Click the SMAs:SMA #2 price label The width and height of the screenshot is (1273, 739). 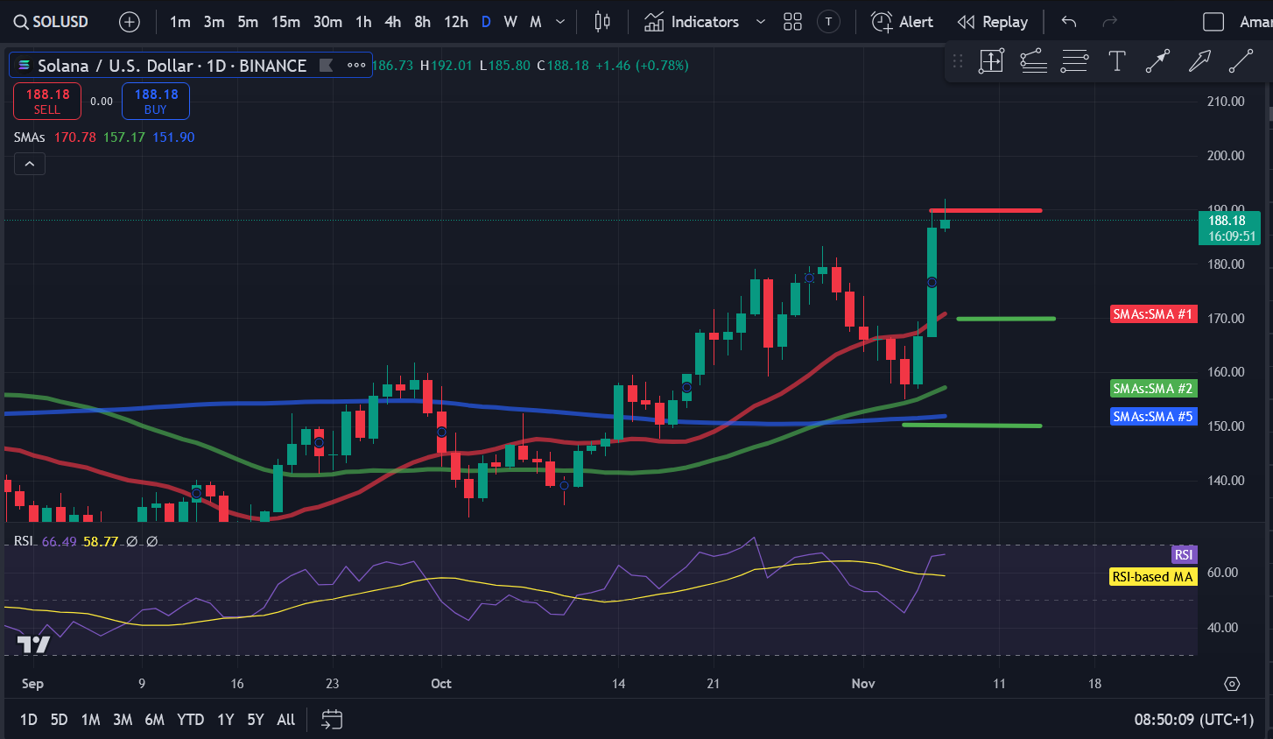(1153, 388)
